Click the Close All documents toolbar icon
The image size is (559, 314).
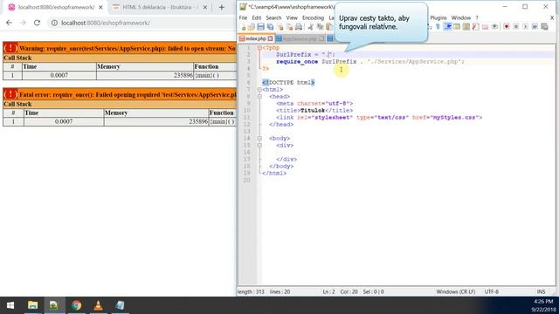[289, 27]
